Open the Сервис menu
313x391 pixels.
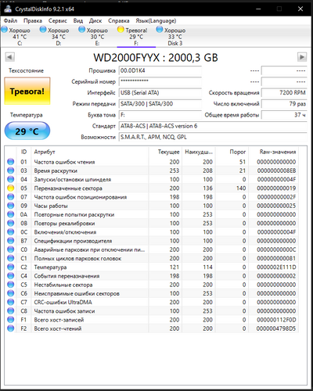58,20
